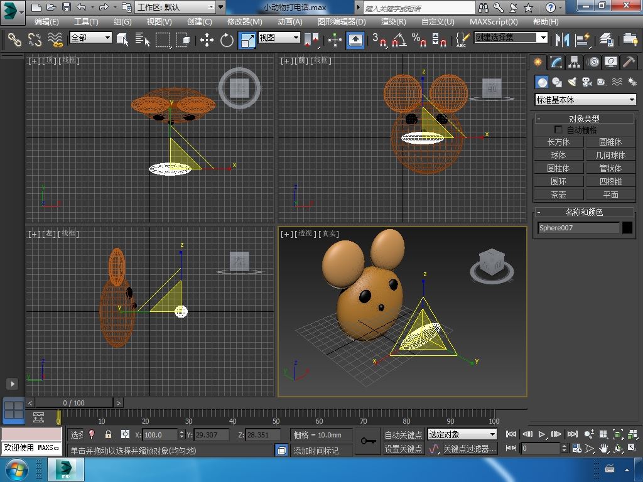The height and width of the screenshot is (482, 643).
Task: Select the Lights create category icon
Action: [x=572, y=82]
